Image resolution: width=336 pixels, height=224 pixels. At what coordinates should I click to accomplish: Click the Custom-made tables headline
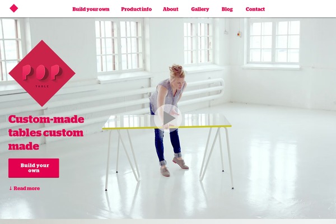click(x=46, y=133)
